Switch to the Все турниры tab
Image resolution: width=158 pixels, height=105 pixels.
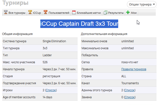pos(14,12)
